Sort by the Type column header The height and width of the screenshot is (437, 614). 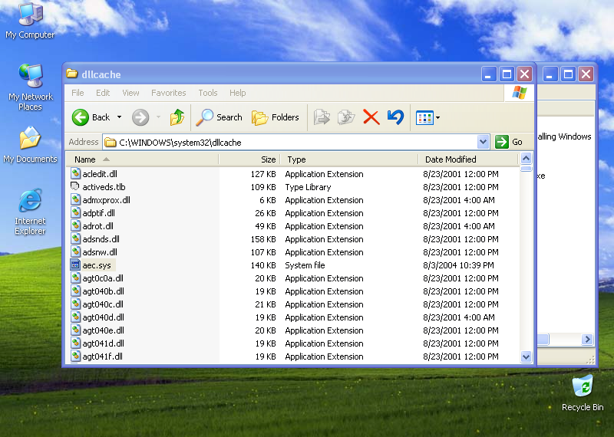coord(349,159)
